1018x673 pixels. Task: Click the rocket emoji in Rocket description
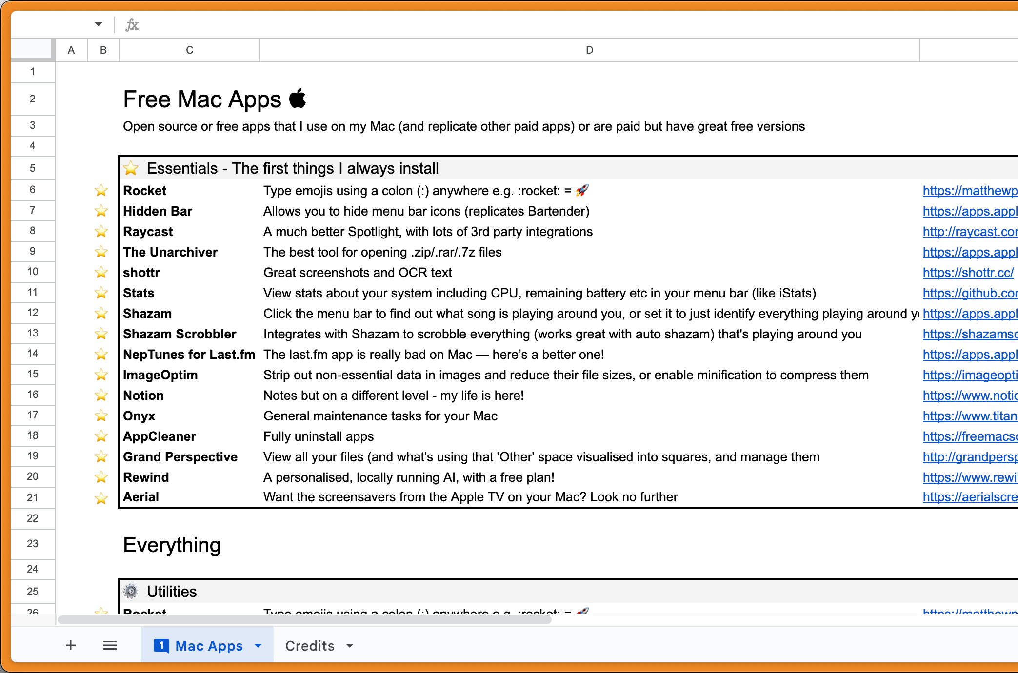click(582, 190)
